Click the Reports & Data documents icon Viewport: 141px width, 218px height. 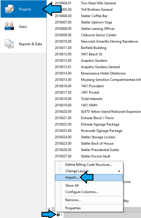coord(9,44)
